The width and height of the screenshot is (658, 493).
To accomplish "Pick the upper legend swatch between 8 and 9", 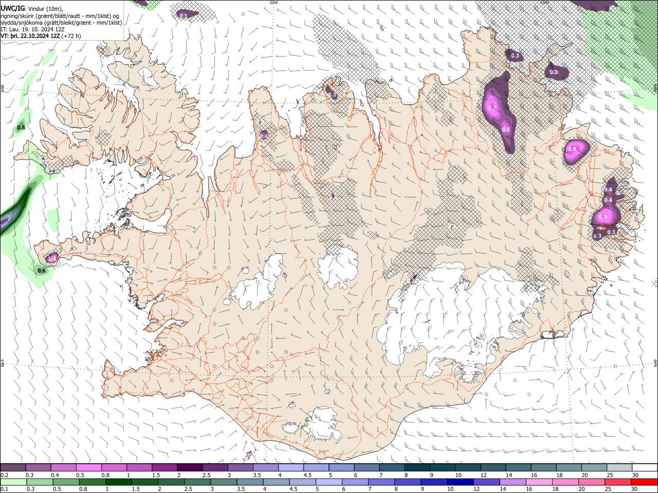I will [417, 468].
